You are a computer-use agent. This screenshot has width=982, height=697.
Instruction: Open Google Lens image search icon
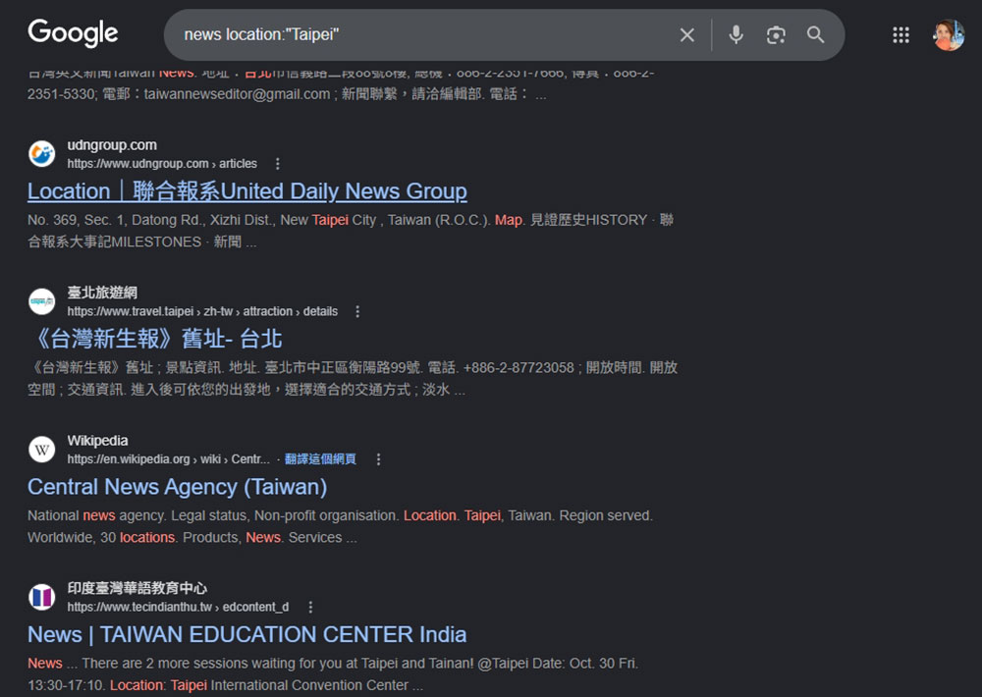776,35
